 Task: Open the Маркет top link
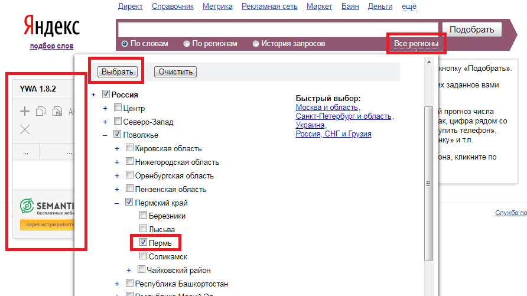coord(319,6)
